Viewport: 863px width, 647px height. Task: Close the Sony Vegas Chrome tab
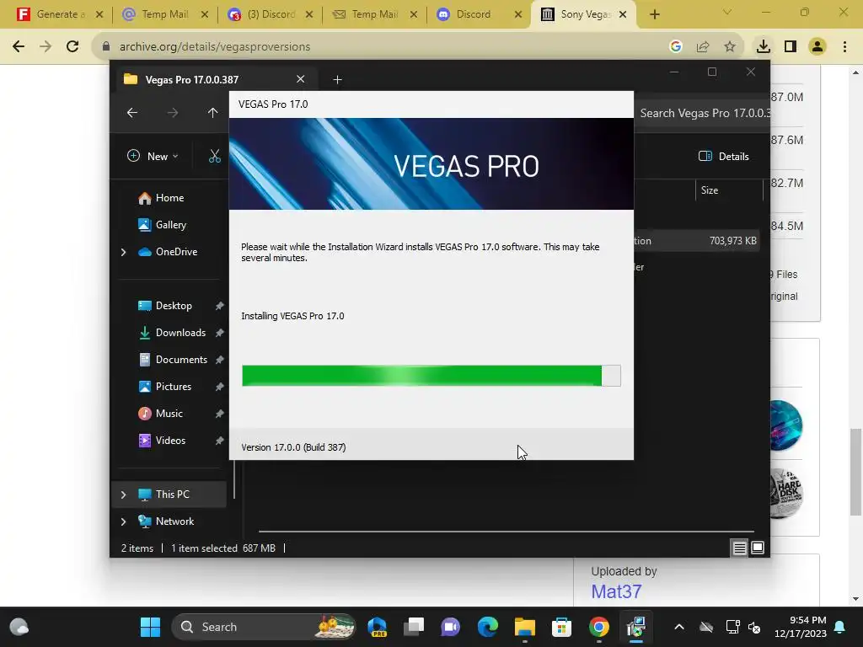point(623,14)
